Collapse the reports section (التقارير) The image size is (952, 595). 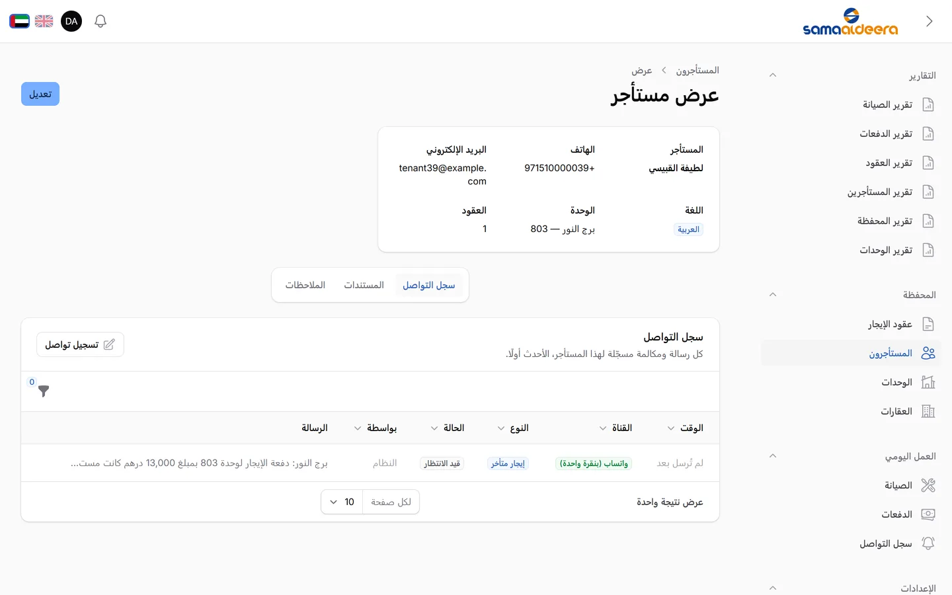[x=772, y=75]
